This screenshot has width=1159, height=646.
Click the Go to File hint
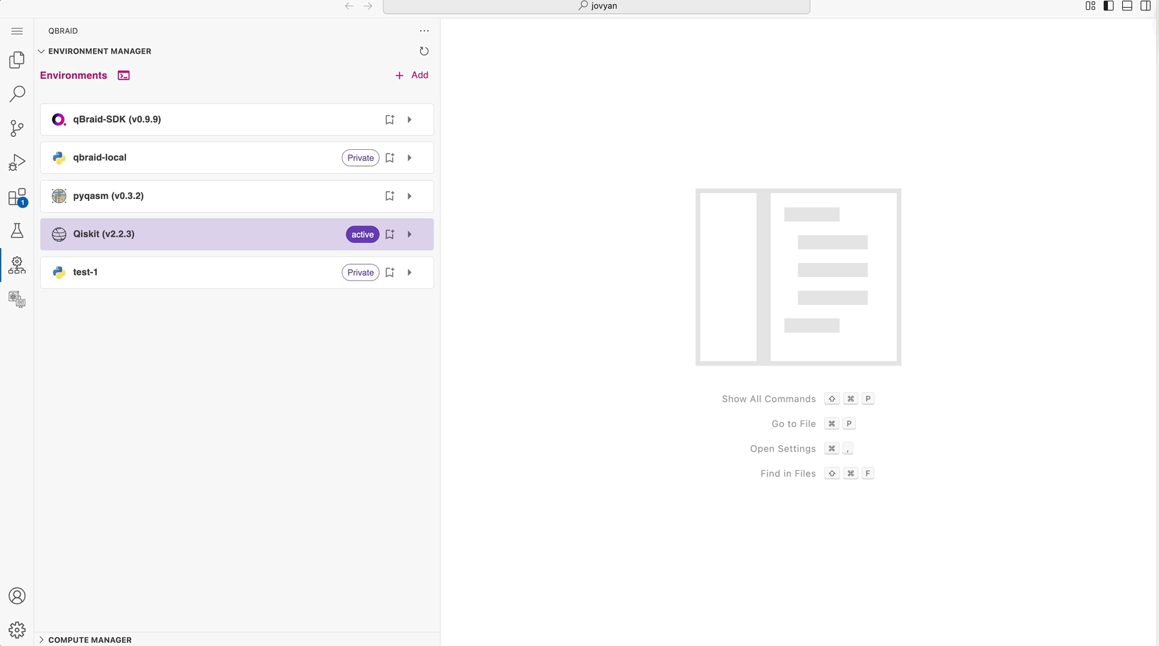click(x=794, y=424)
